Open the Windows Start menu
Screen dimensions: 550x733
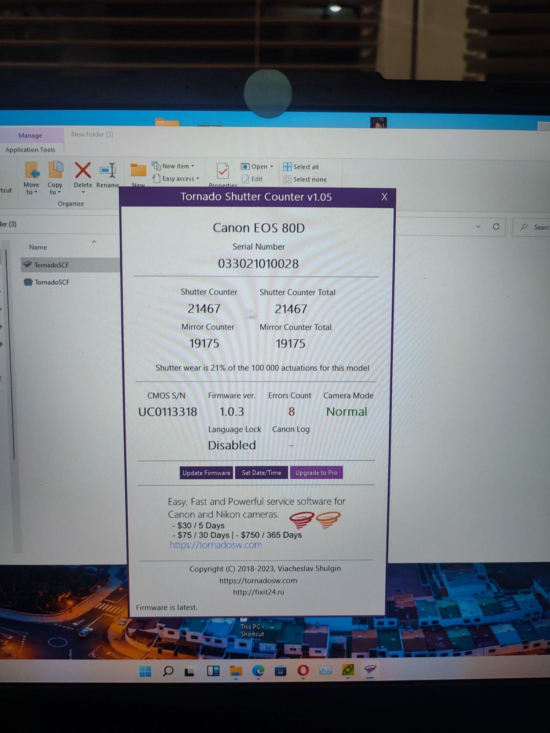[x=145, y=671]
